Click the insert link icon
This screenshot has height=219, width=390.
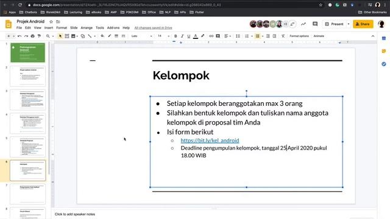coord(211,36)
